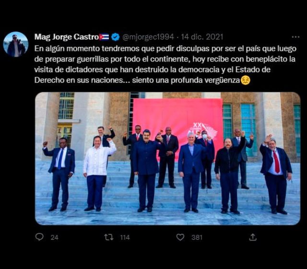Open the 14 dic. 2021 timestamp
This screenshot has height=269, width=307.
pos(202,37)
